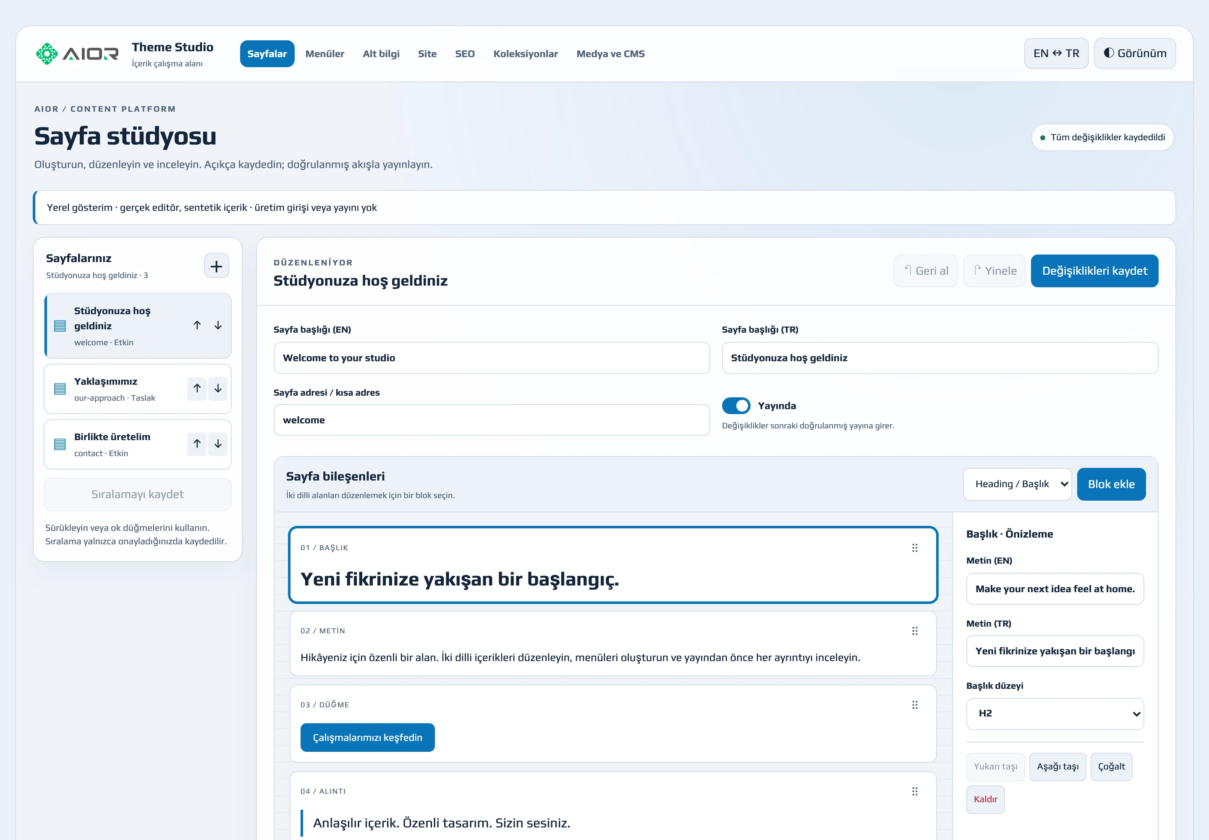Switch to the Menüler tab

point(324,54)
